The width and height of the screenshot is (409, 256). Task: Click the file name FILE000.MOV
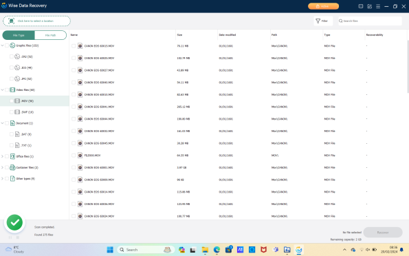coord(92,156)
